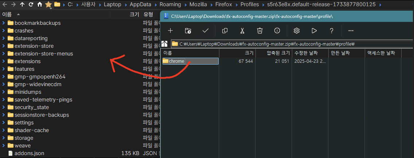Click the 67 544 size cell
This screenshot has height=158, width=414.
pyautogui.click(x=246, y=61)
